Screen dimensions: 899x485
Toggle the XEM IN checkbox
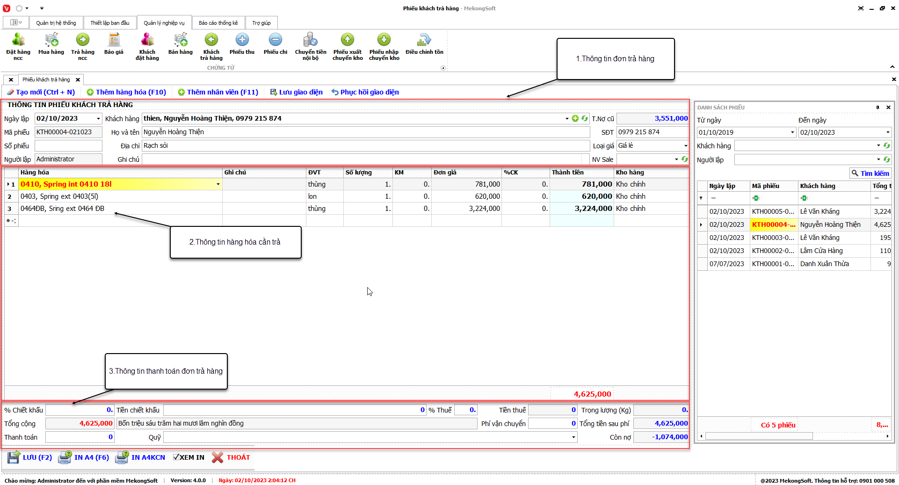[x=176, y=457]
